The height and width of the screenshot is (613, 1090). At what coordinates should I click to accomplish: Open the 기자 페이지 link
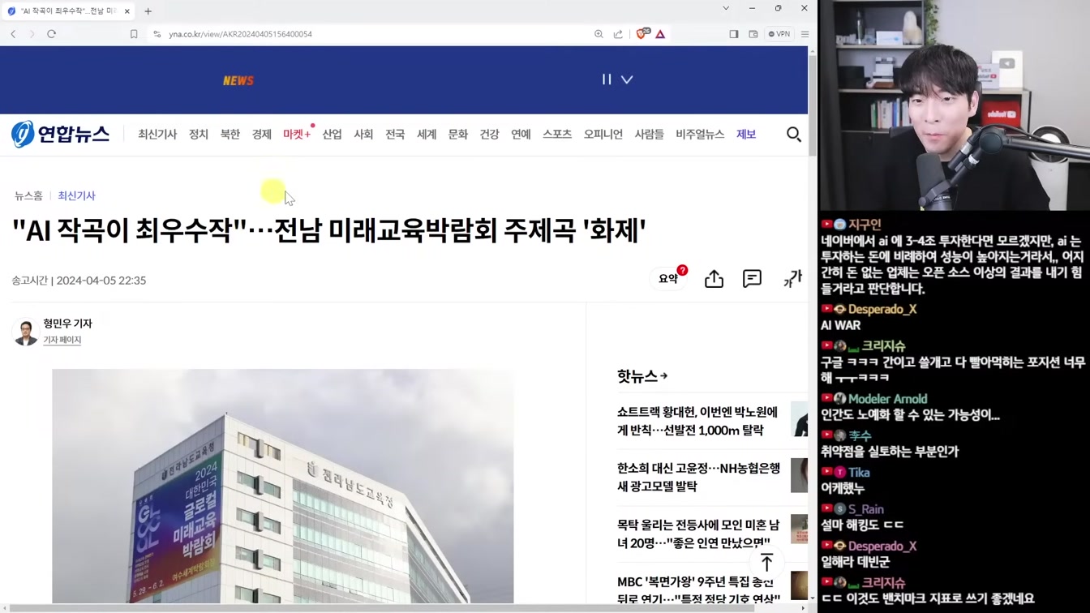[x=62, y=340]
